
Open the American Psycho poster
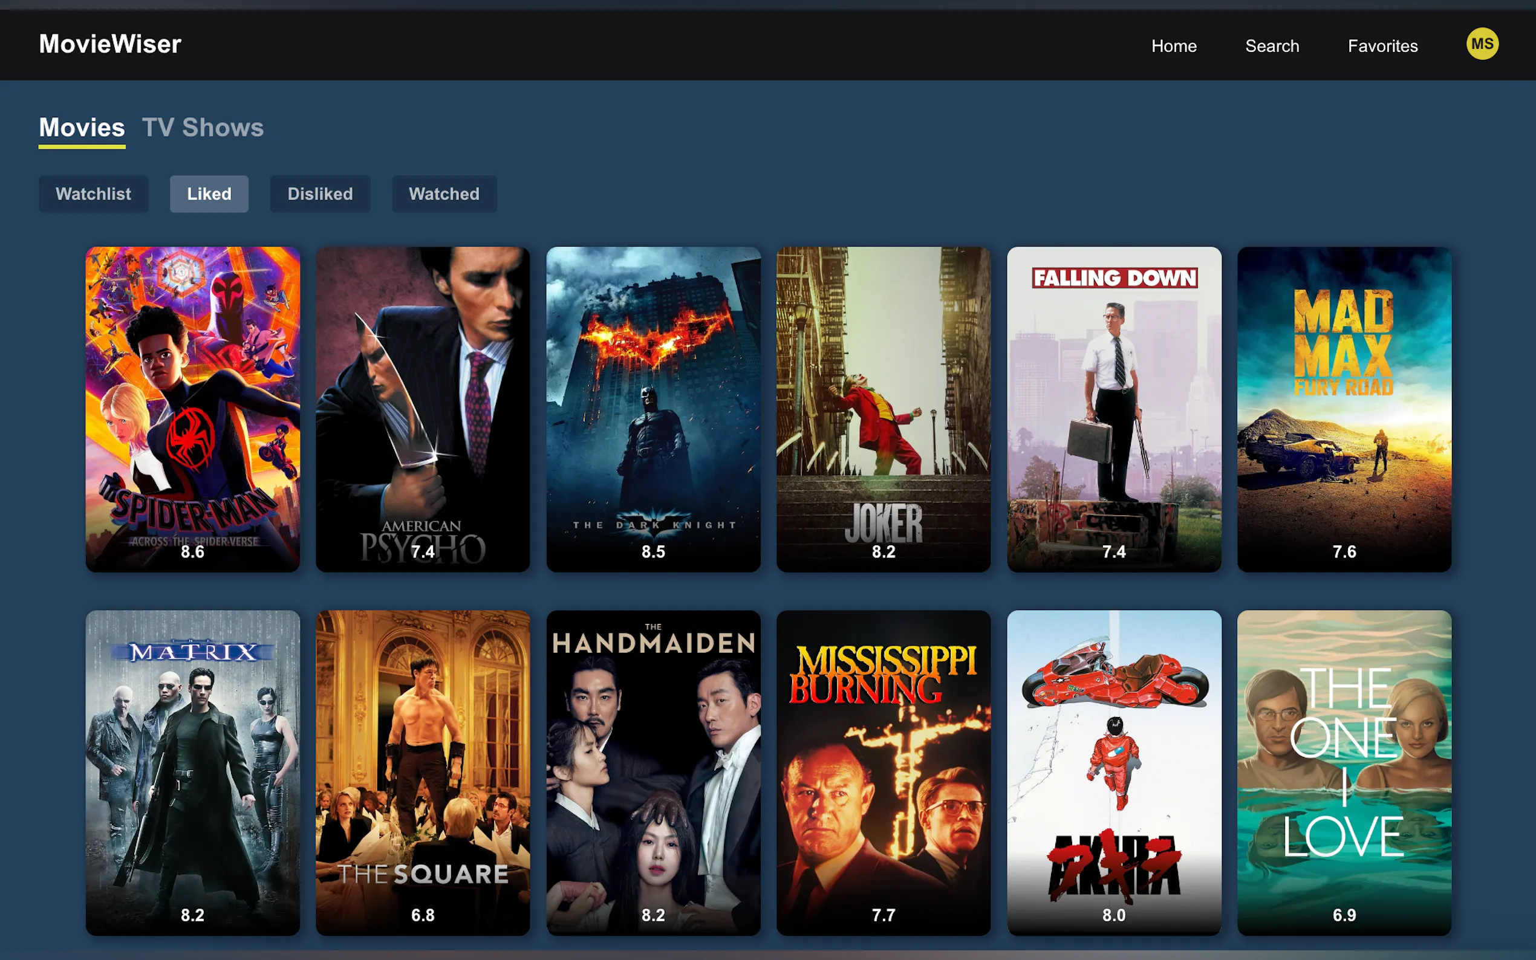coord(423,409)
